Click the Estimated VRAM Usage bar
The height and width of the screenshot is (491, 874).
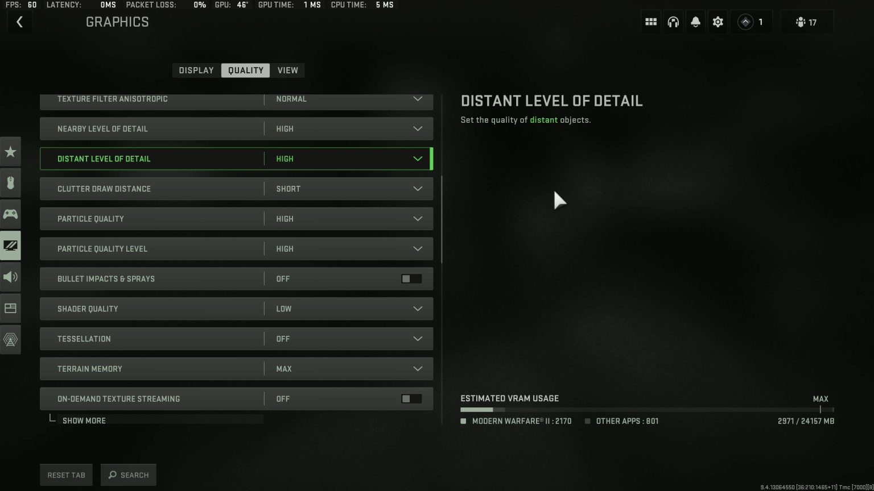646,410
